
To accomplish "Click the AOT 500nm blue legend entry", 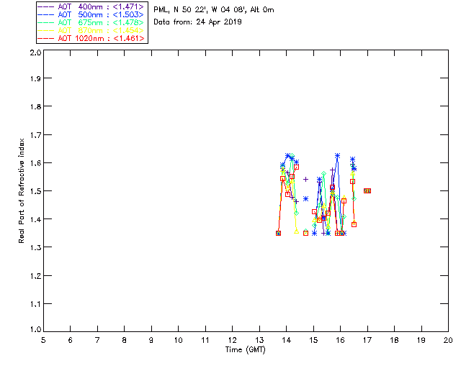I will (x=91, y=14).
